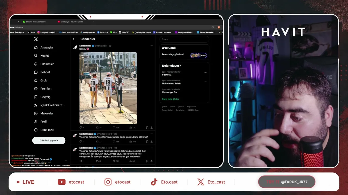Viewport: 348px width, 195px height.
Task: Open Brave shield icon in address bar
Action: click(219, 27)
